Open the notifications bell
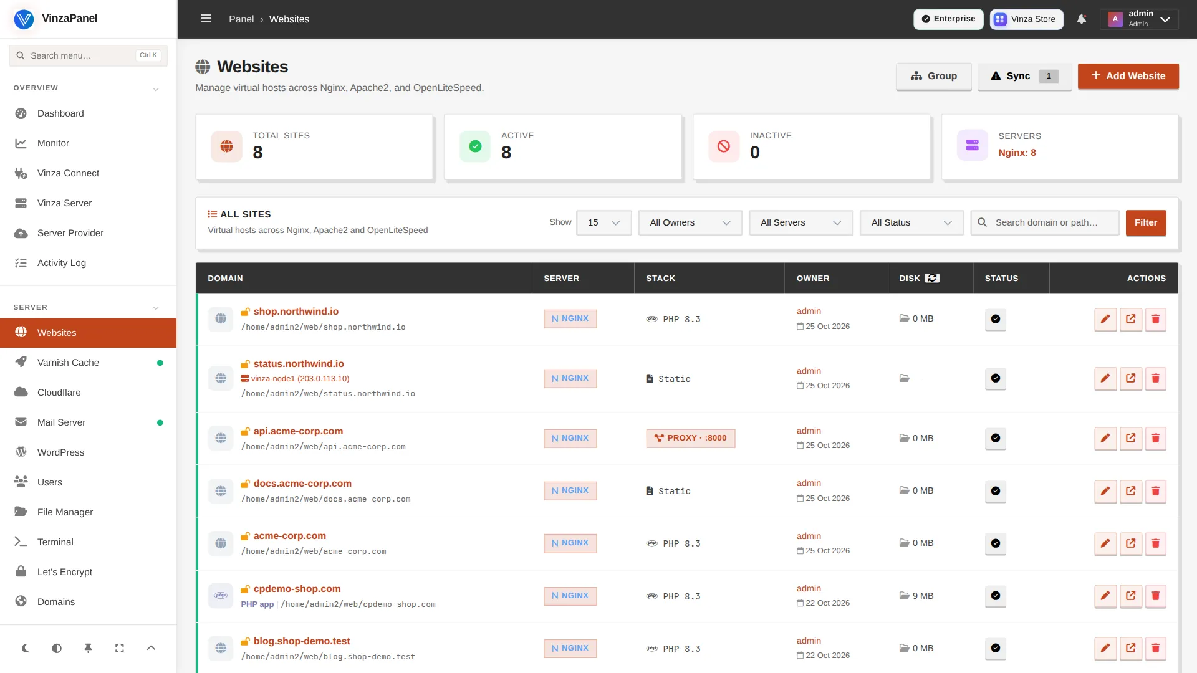Image resolution: width=1197 pixels, height=673 pixels. [1082, 19]
